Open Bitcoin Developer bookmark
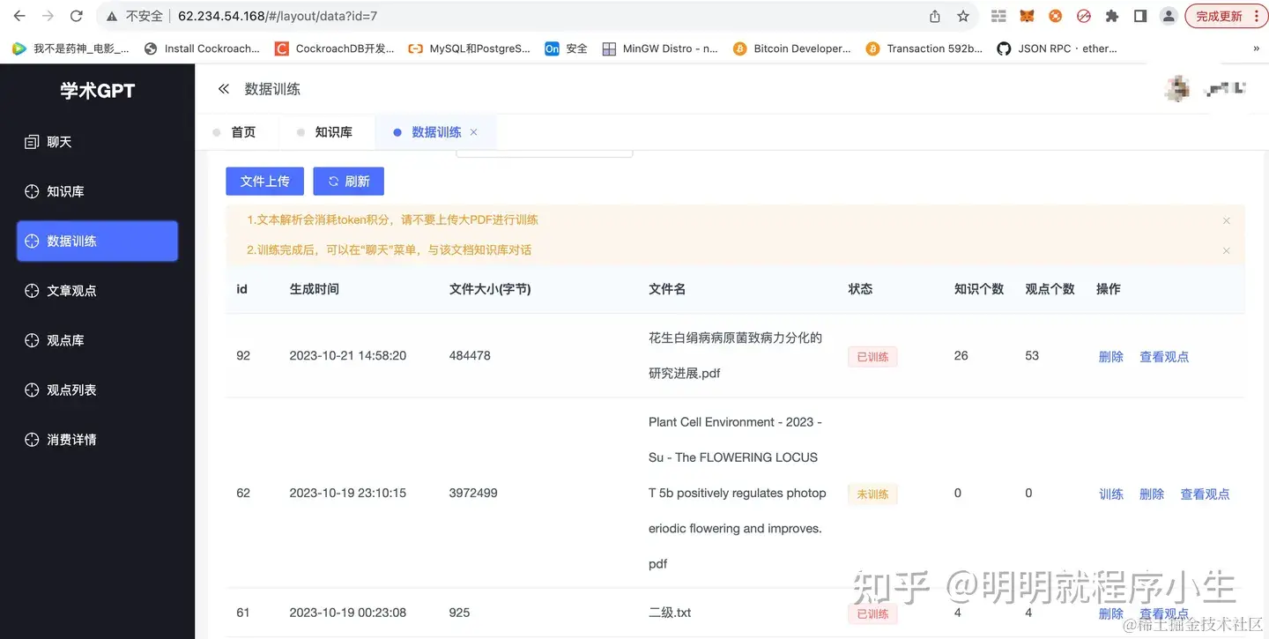The height and width of the screenshot is (639, 1269). pos(792,48)
